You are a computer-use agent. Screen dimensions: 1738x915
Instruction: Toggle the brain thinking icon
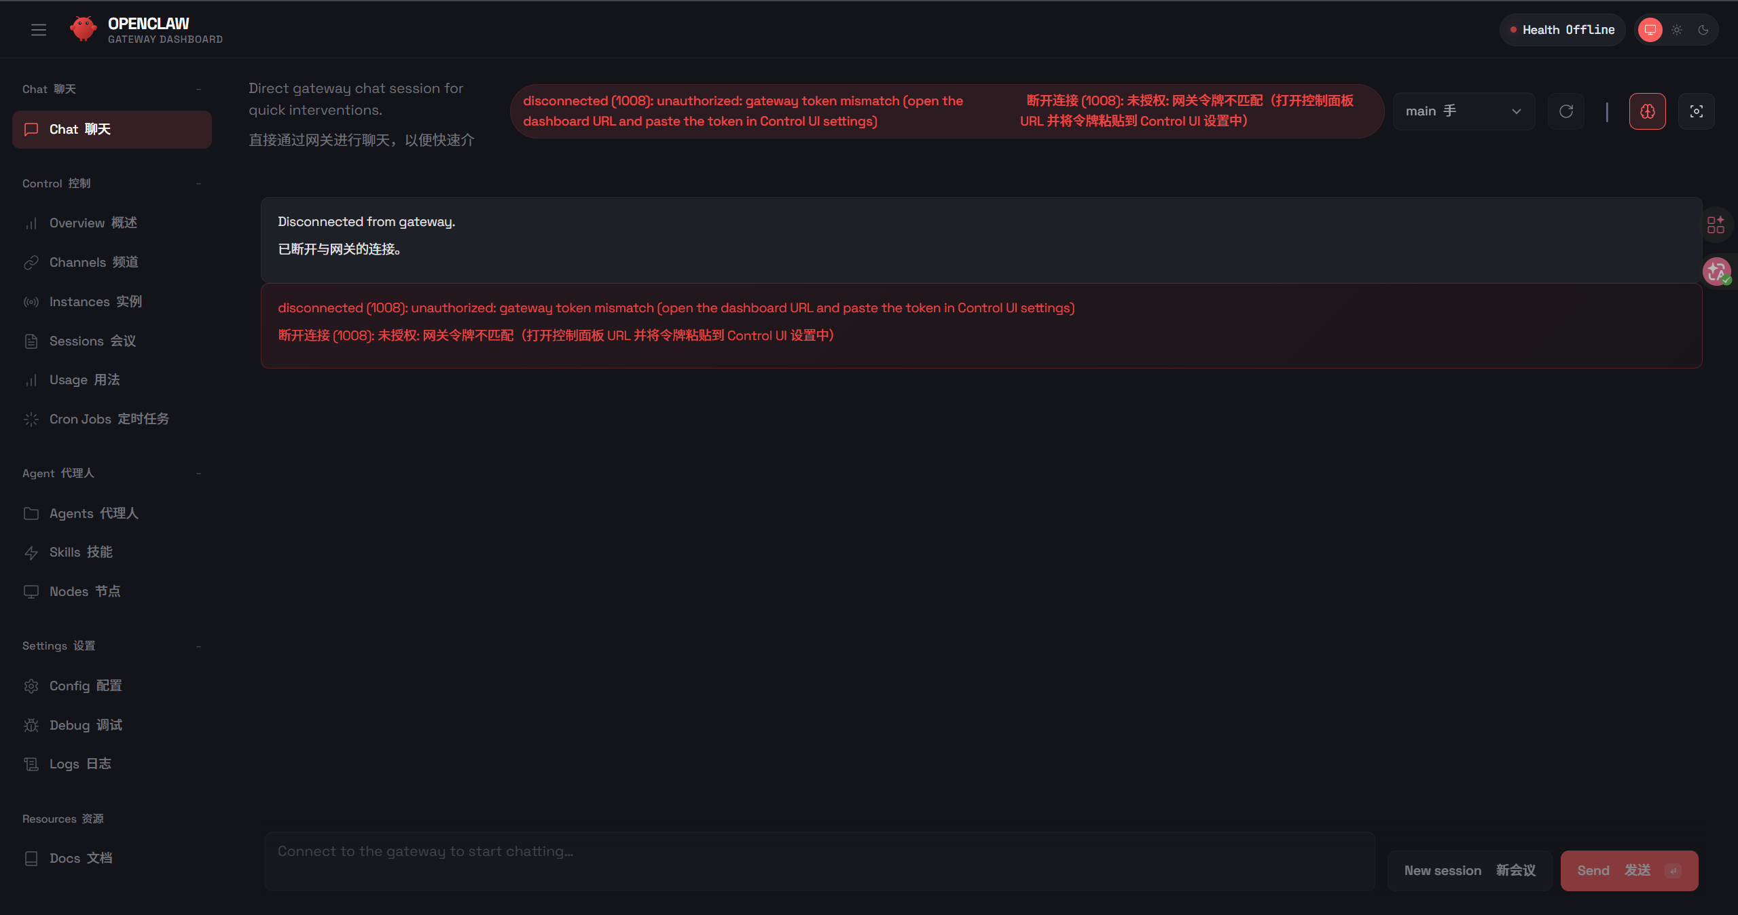coord(1647,111)
